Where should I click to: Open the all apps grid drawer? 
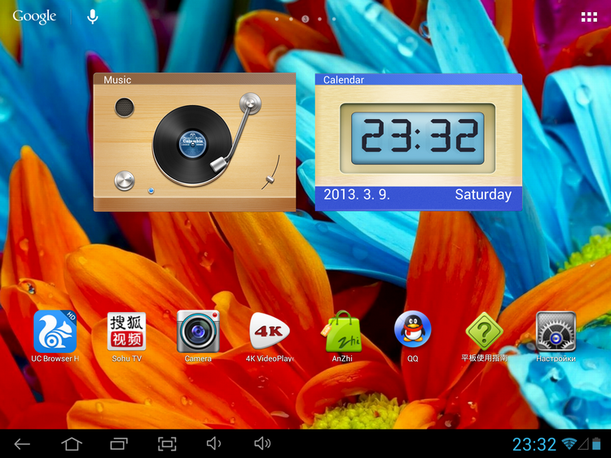click(589, 17)
